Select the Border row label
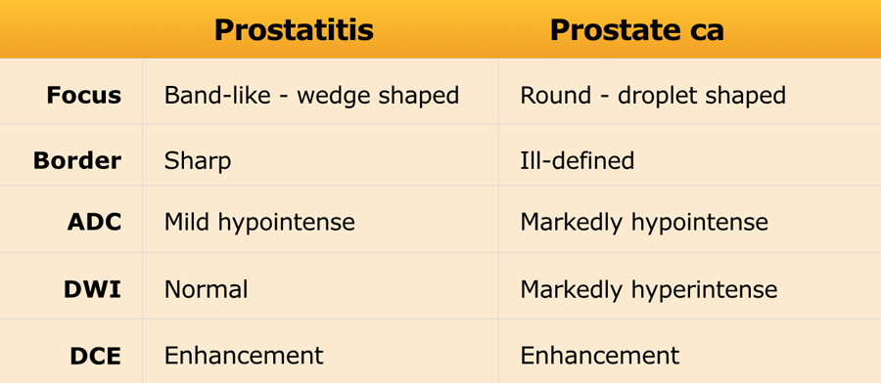Screen dimensions: 881x383 [77, 161]
